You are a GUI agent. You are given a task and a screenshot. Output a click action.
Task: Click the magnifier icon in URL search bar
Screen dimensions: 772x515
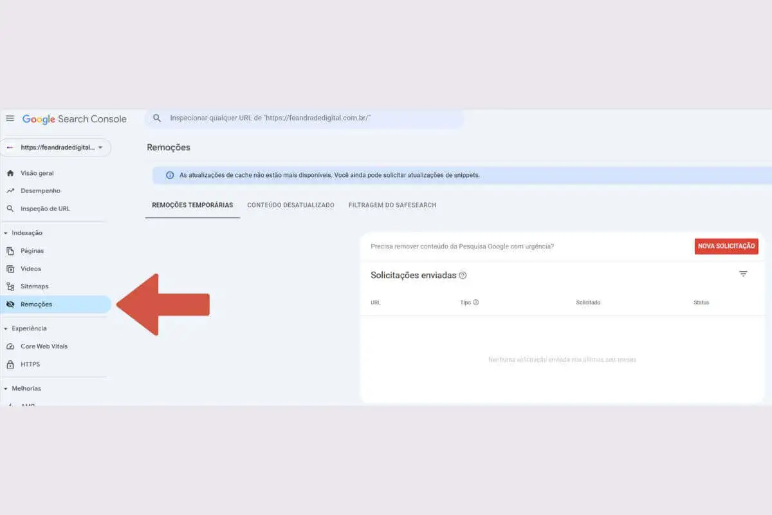(x=157, y=118)
